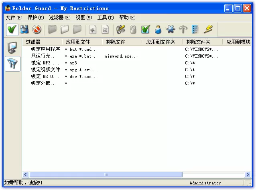Image resolution: width=256 pixels, height=190 pixels.
Task: Click the hammer toolbar icon
Action: coord(183,30)
